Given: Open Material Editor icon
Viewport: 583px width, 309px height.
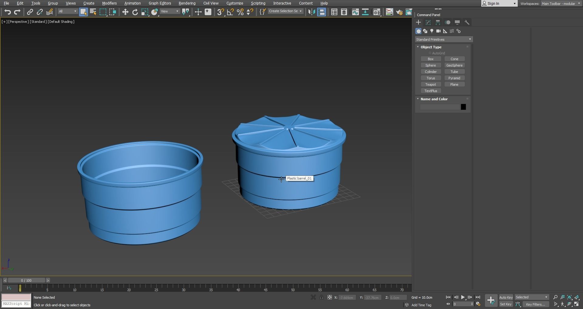Looking at the screenshot, I should 377,12.
